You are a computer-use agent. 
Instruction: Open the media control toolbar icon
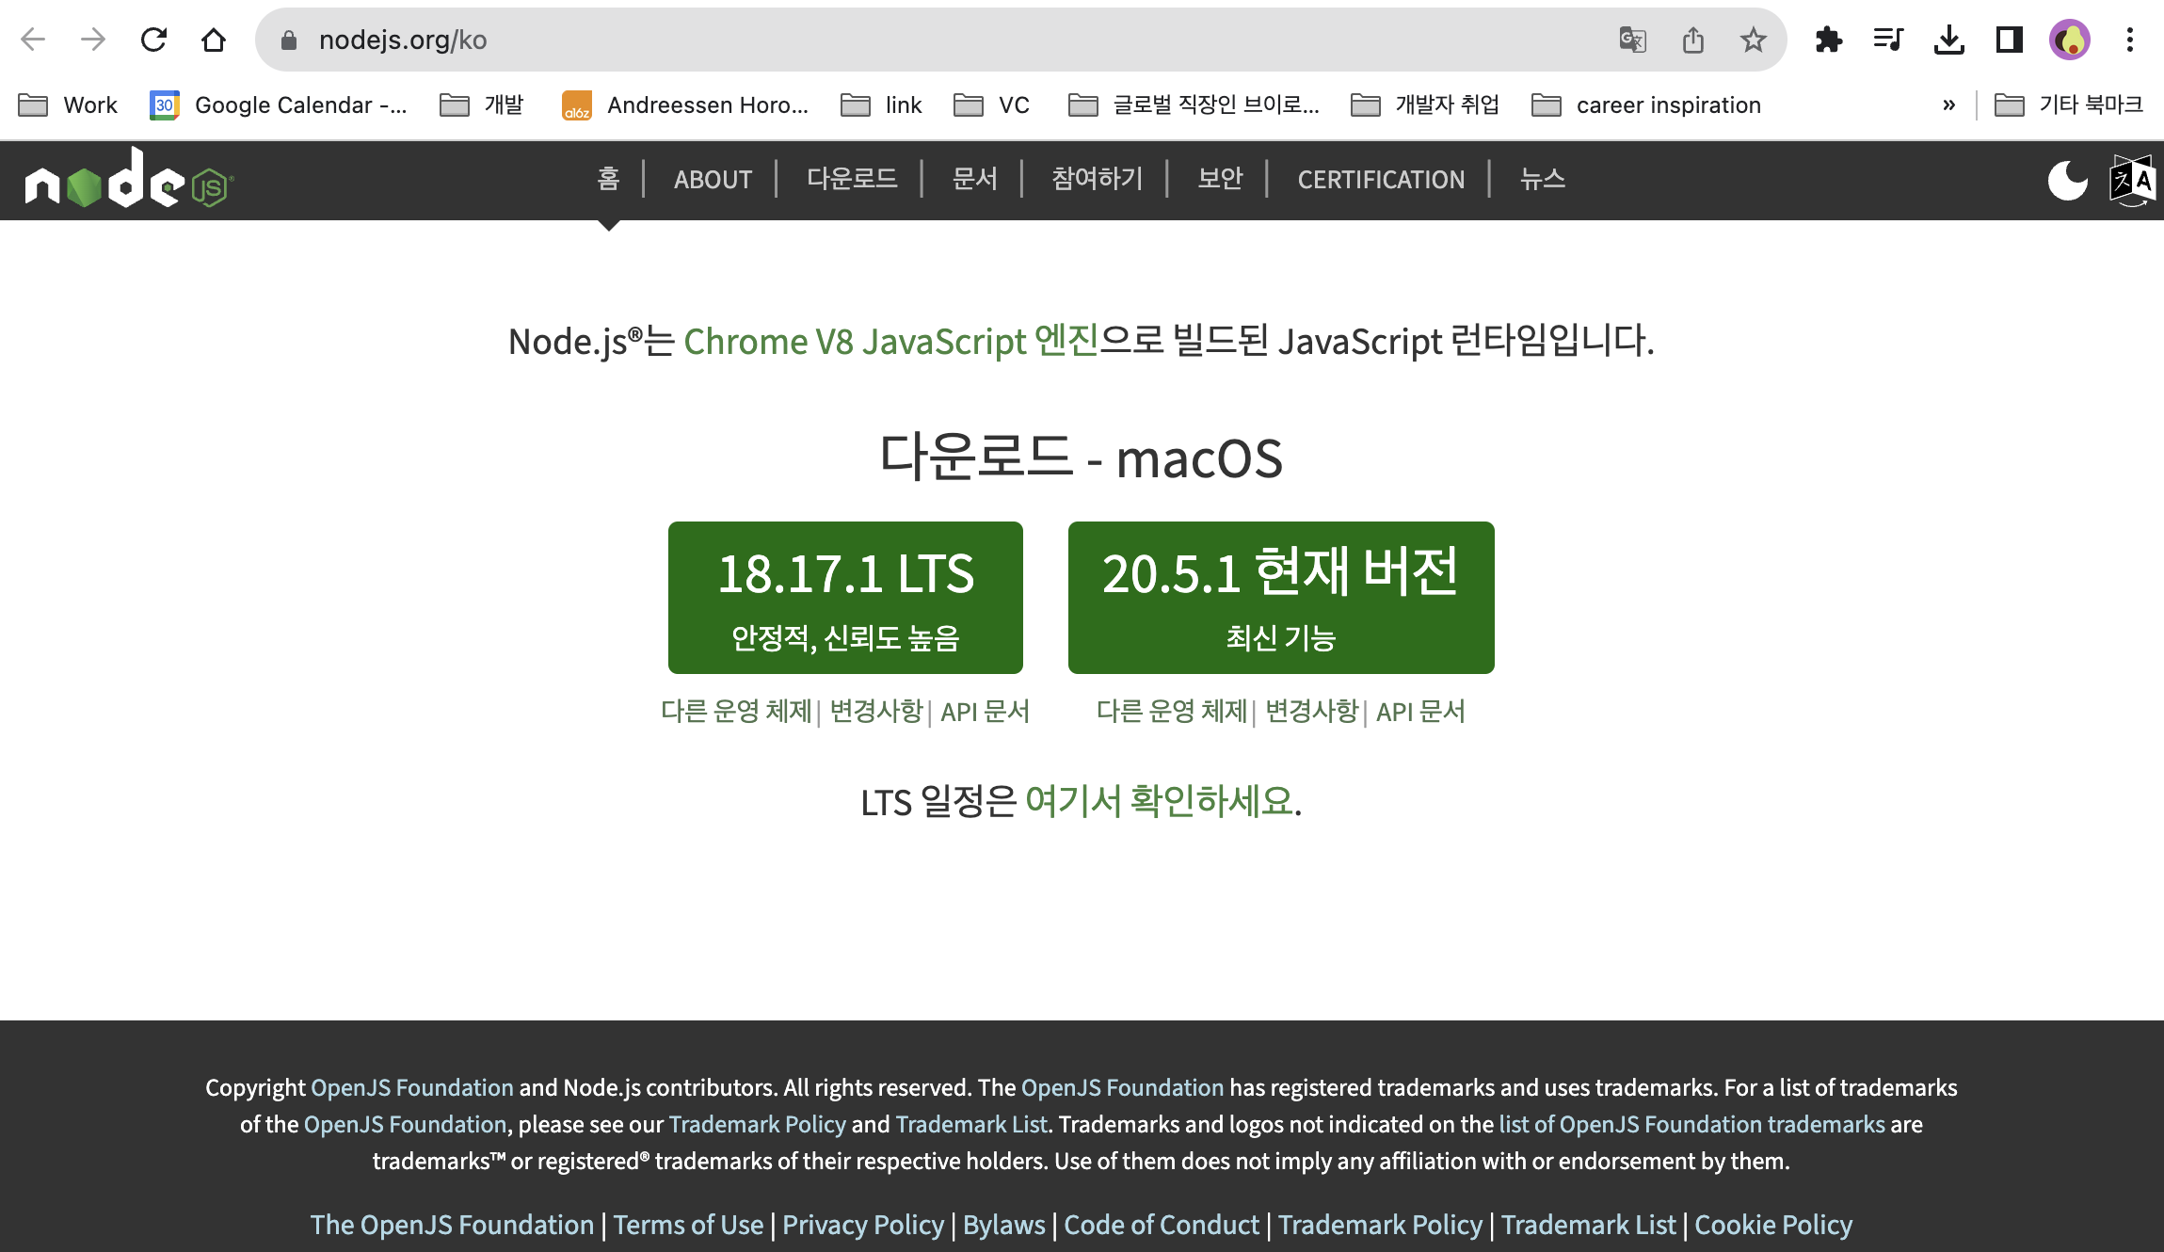pos(1888,40)
